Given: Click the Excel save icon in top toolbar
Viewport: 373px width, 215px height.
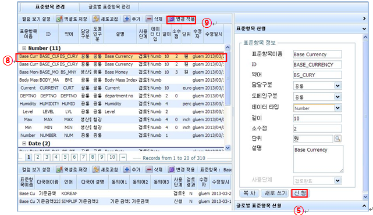Looking at the screenshot, I should [59, 19].
